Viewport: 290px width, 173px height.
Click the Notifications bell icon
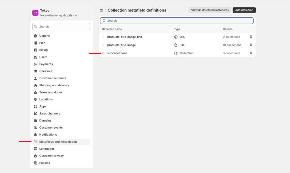tap(35, 135)
